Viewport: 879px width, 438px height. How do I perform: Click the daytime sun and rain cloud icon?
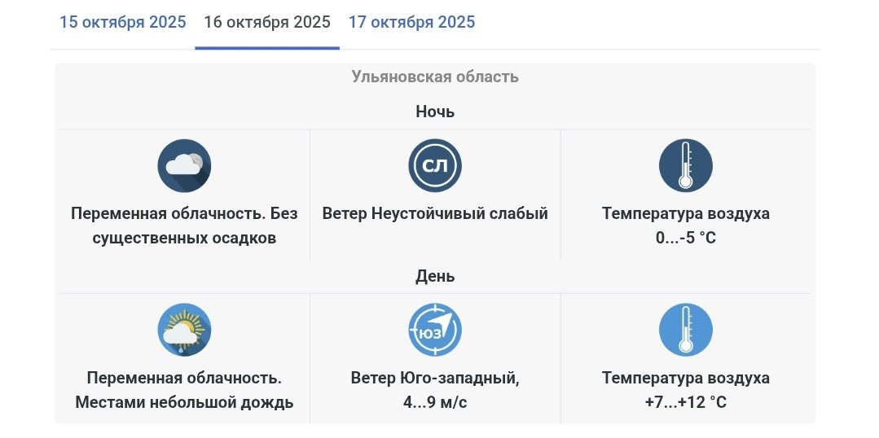(x=184, y=331)
